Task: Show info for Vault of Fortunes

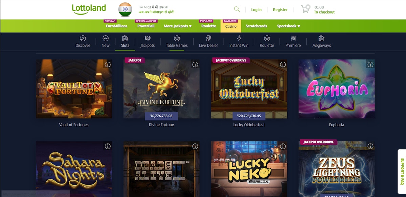Action: coord(108,64)
